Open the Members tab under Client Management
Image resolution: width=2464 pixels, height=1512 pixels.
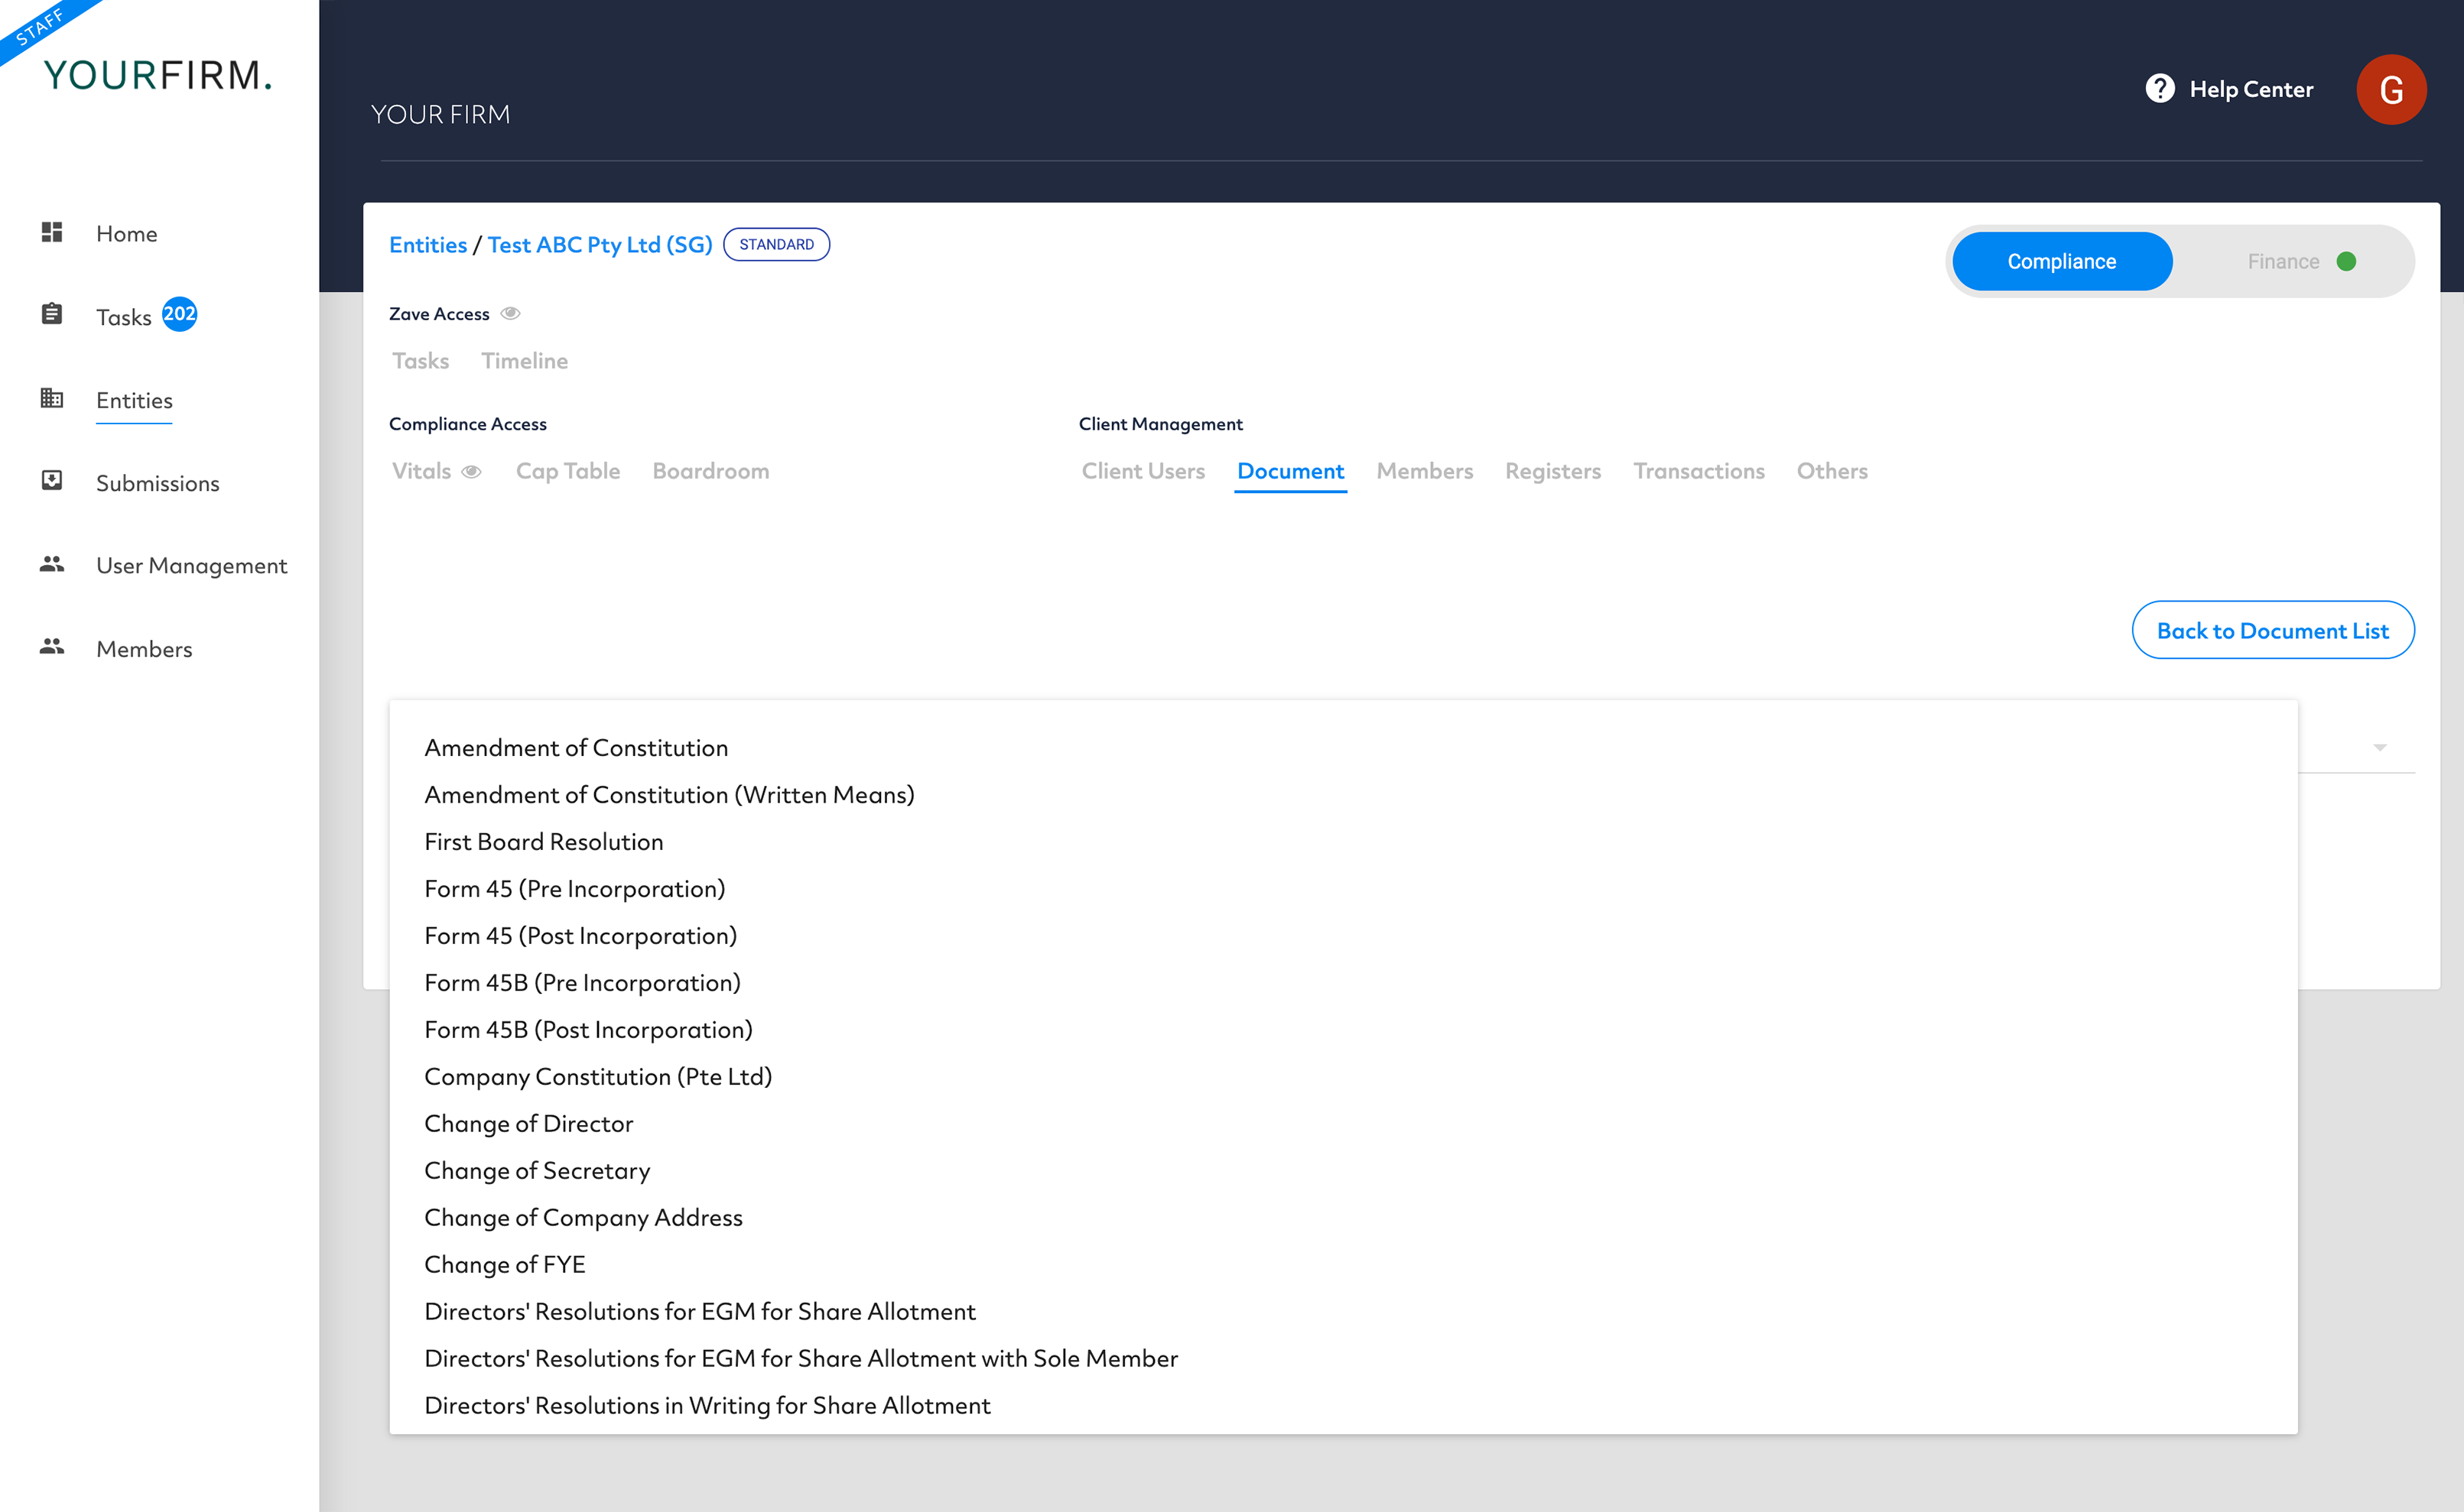pyautogui.click(x=1425, y=471)
